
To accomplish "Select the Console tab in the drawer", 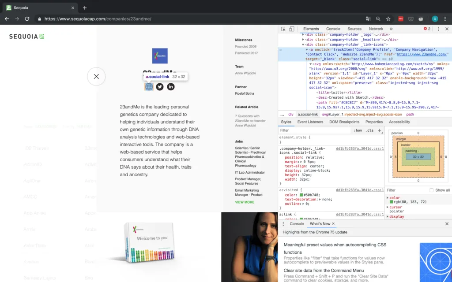I will tap(297, 223).
